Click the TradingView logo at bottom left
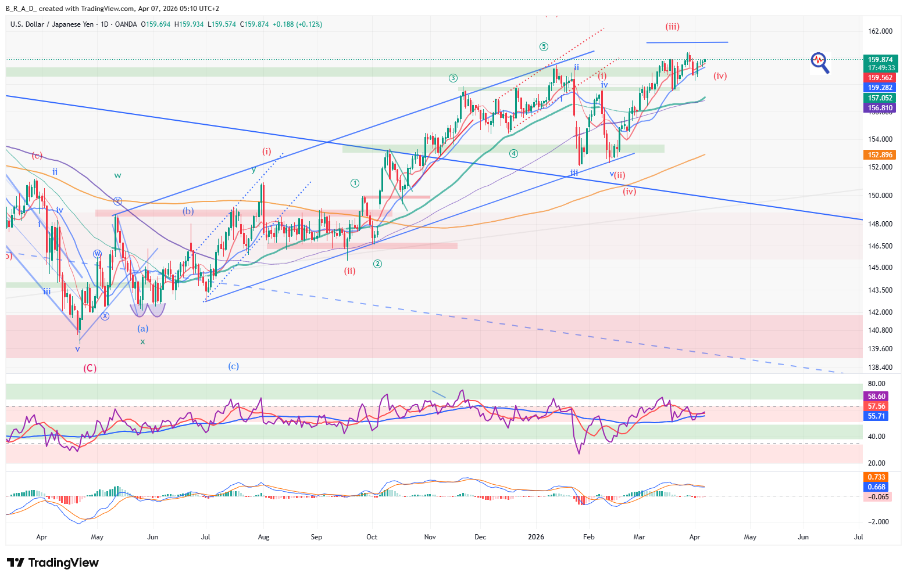Screen dimensions: 907x580 tap(53, 563)
